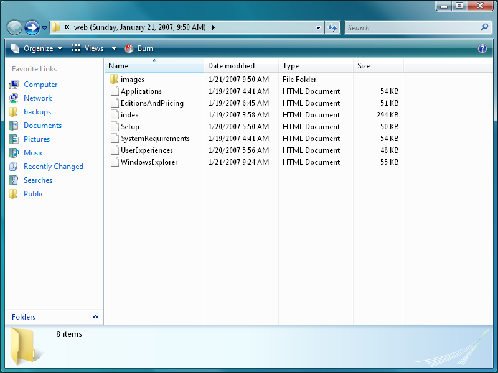This screenshot has height=373, width=498.
Task: Sort by the Name column header
Action: (154, 66)
